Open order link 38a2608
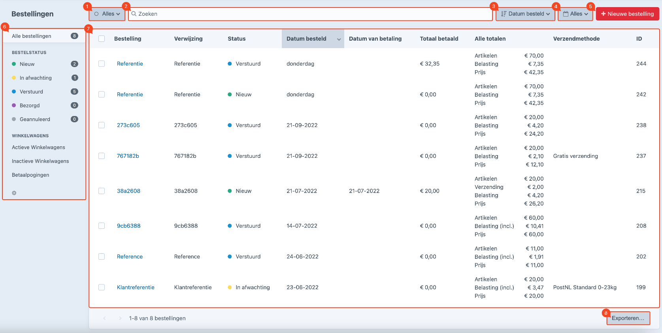Screen dimensions: 662x333 point(128,191)
